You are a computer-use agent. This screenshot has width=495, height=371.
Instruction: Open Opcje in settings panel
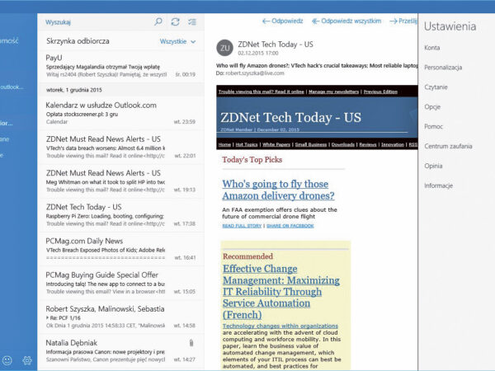pyautogui.click(x=432, y=107)
